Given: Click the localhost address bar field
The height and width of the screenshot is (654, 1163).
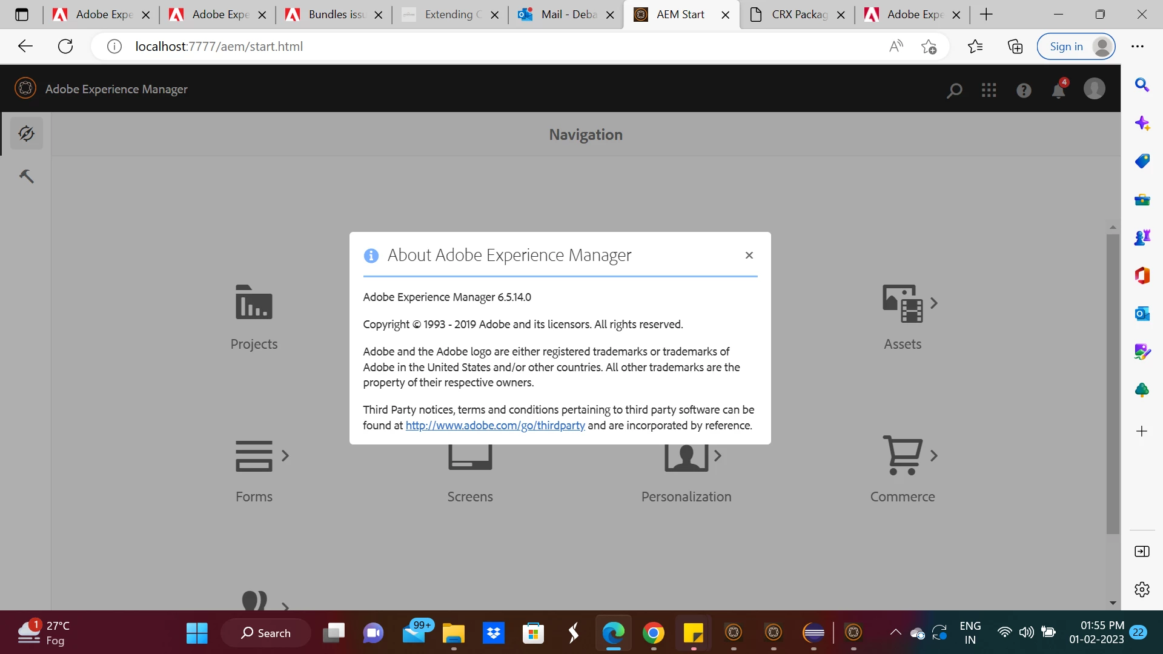Looking at the screenshot, I should coord(485,47).
